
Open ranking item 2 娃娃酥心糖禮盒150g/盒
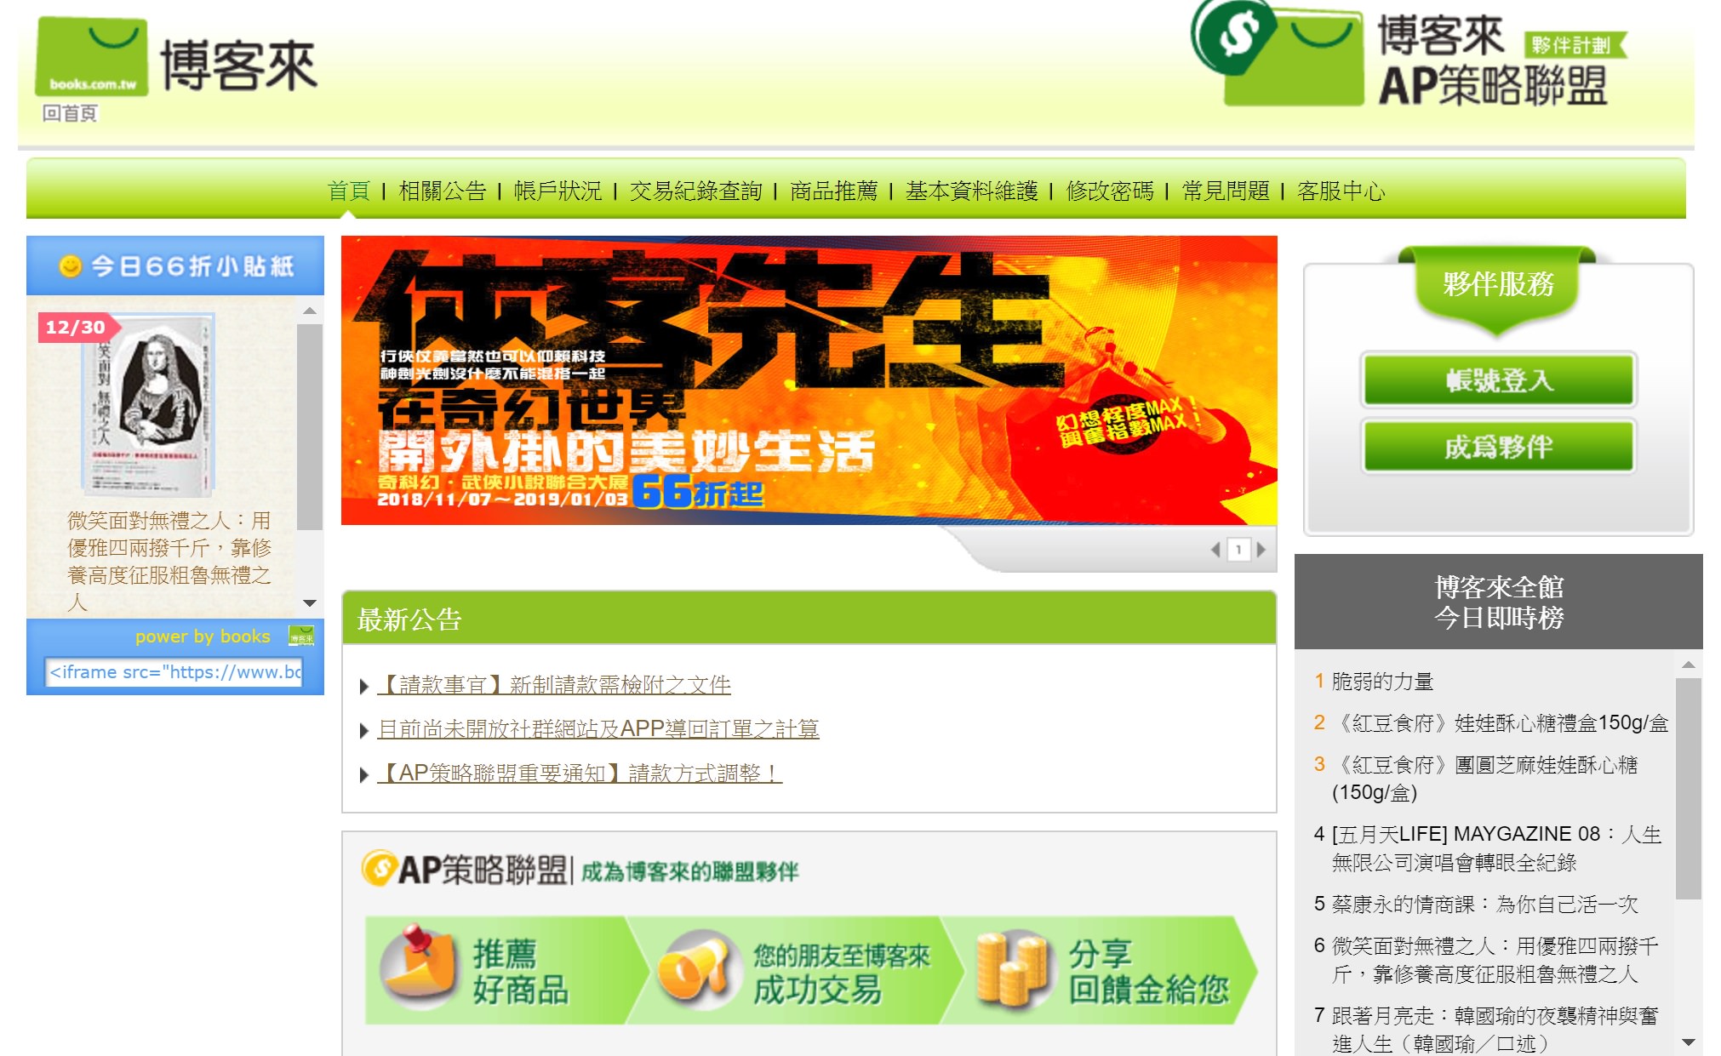pyautogui.click(x=1500, y=723)
